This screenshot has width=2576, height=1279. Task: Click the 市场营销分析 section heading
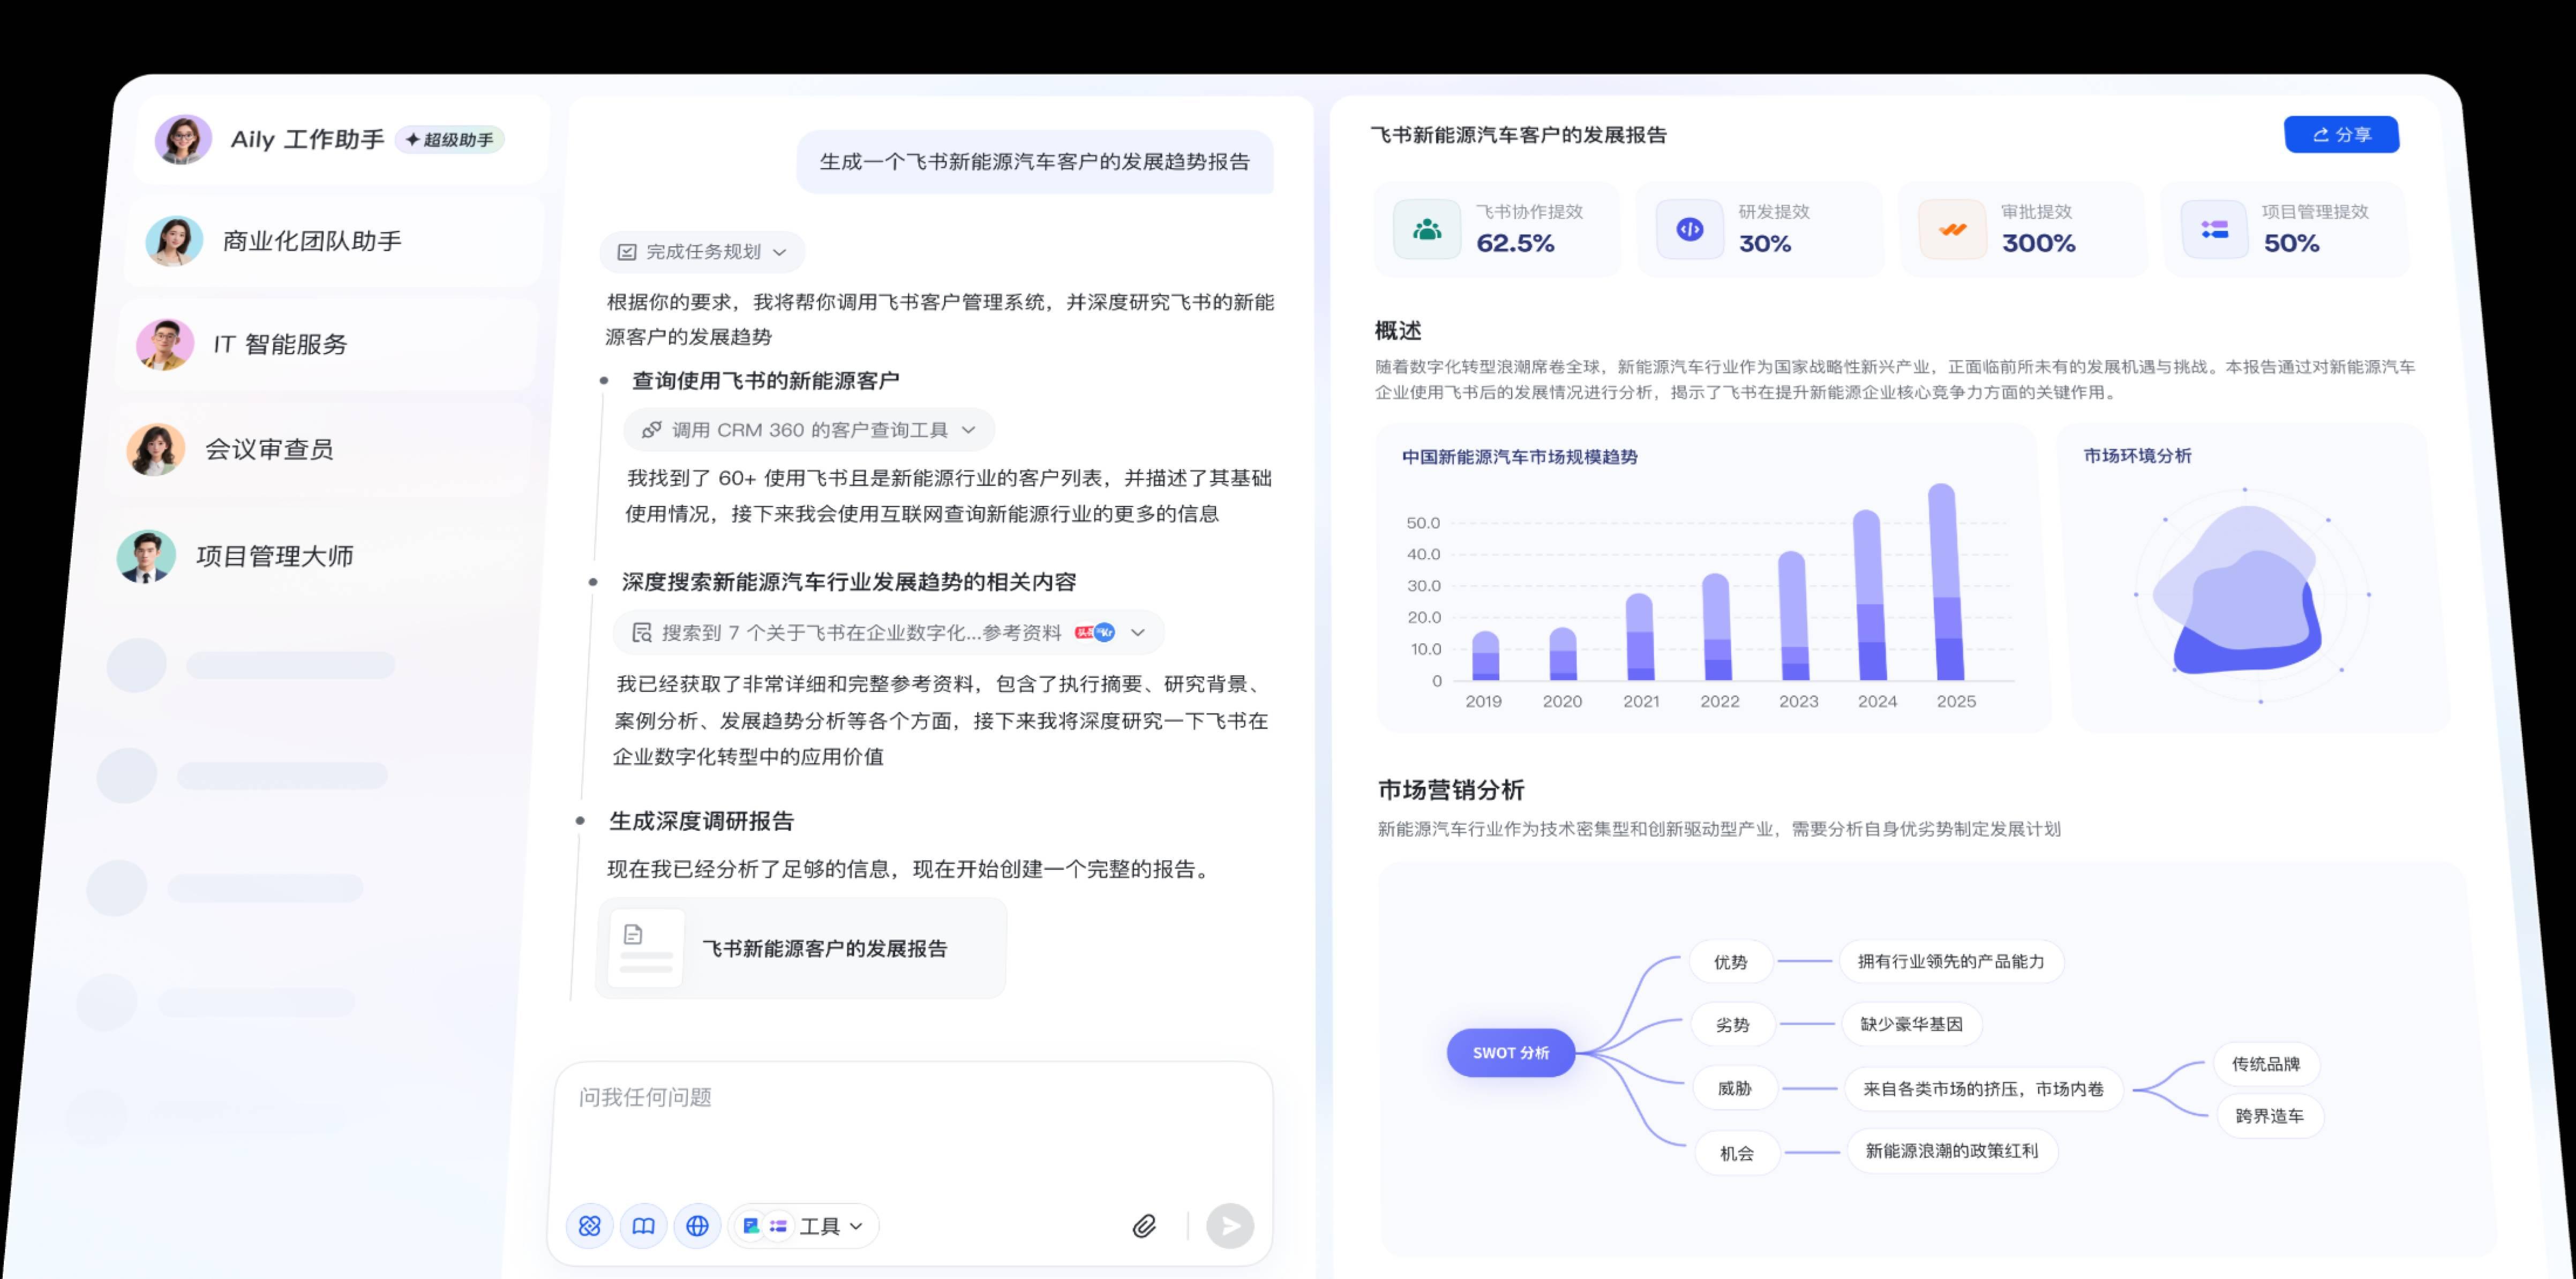(x=1451, y=790)
